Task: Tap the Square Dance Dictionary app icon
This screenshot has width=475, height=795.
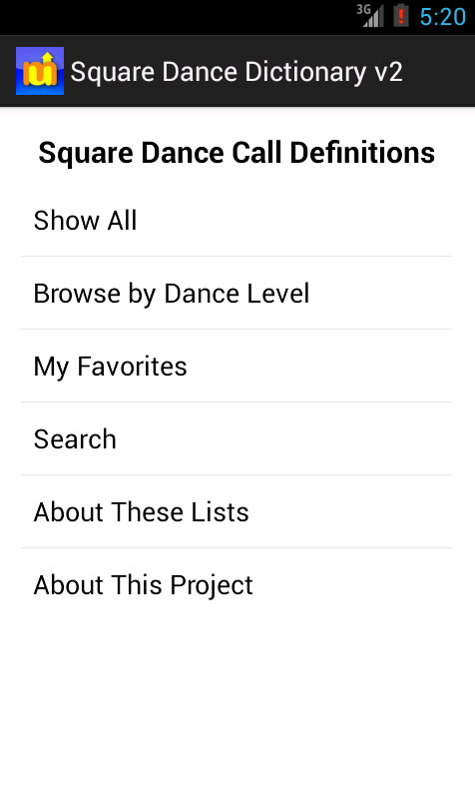Action: pos(40,71)
